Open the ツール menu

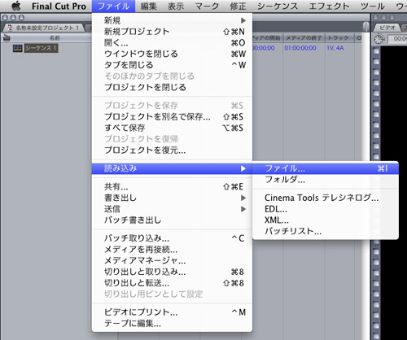click(373, 7)
